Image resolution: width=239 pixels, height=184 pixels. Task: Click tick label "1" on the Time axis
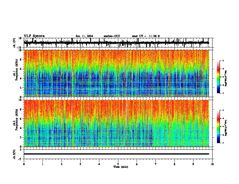click(43, 164)
